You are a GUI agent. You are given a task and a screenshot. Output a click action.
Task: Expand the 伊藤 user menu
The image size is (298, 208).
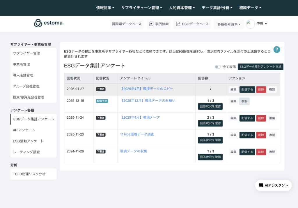point(261,24)
